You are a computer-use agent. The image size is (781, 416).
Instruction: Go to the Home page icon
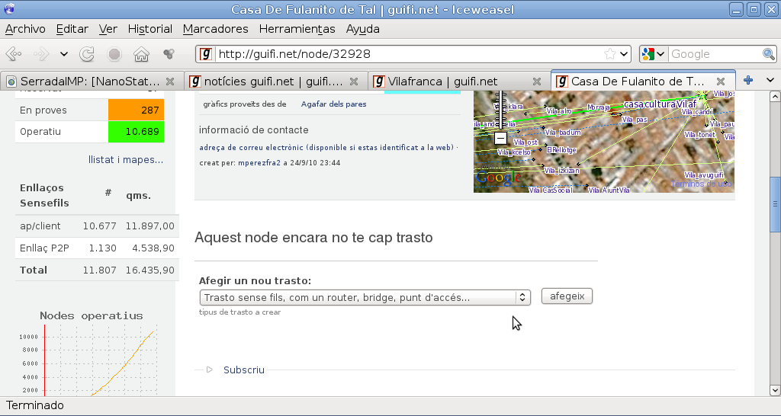[x=141, y=54]
